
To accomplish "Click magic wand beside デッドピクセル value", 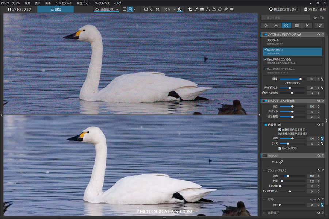I will click(322, 88).
